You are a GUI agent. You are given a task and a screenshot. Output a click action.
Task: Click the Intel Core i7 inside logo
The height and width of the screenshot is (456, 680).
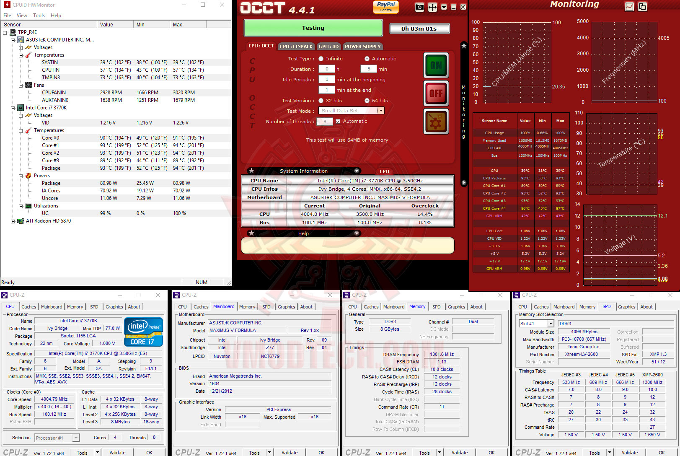pos(143,332)
